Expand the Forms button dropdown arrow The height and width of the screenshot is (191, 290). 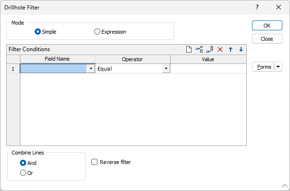point(278,67)
